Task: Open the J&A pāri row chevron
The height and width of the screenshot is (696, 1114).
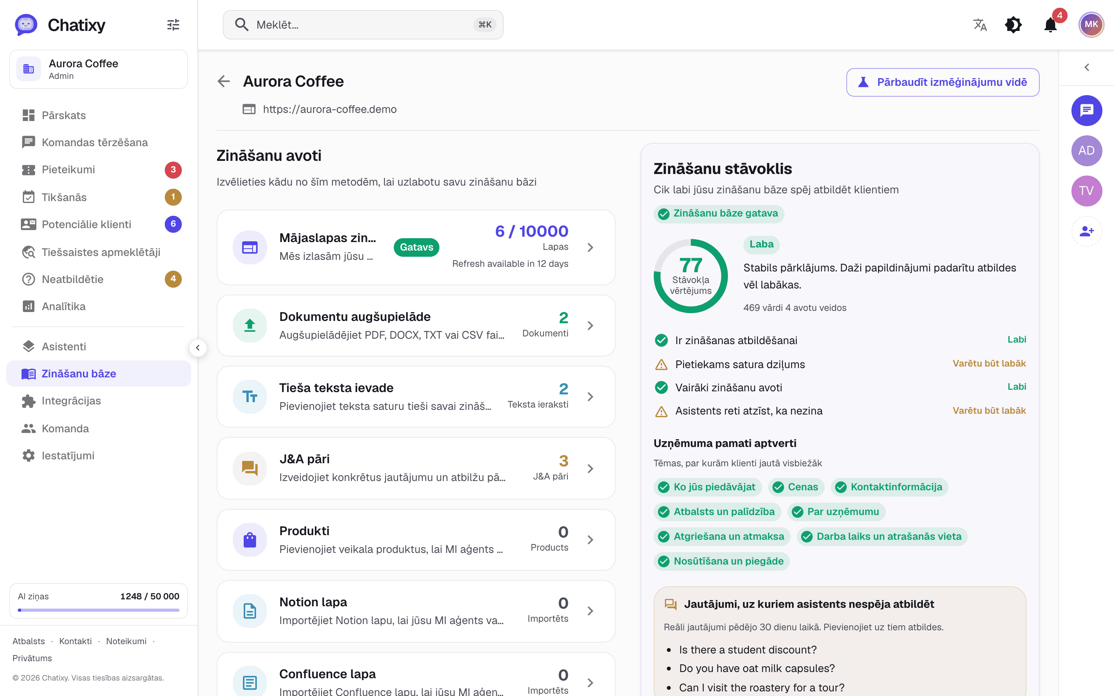Action: click(x=591, y=469)
